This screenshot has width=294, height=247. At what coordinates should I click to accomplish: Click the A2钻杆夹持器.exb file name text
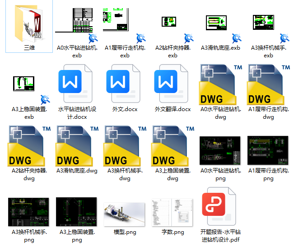[173, 51]
